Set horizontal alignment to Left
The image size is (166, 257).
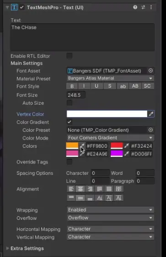[71, 189]
